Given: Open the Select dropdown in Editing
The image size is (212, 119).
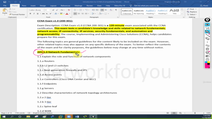Looking at the screenshot, I should click(192, 15).
